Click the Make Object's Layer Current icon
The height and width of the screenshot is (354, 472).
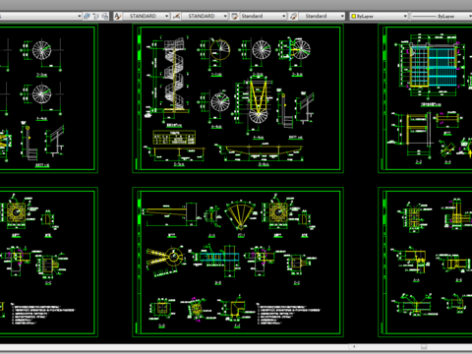point(87,16)
